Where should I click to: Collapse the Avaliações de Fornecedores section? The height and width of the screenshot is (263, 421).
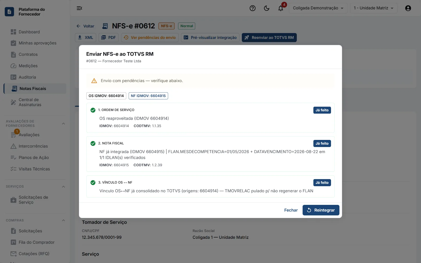click(x=63, y=124)
